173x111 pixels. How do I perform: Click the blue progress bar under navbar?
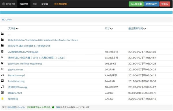[86, 12]
